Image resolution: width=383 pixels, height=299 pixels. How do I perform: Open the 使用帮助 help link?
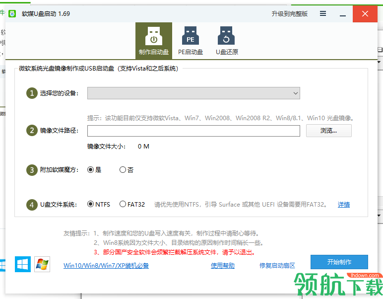223,266
